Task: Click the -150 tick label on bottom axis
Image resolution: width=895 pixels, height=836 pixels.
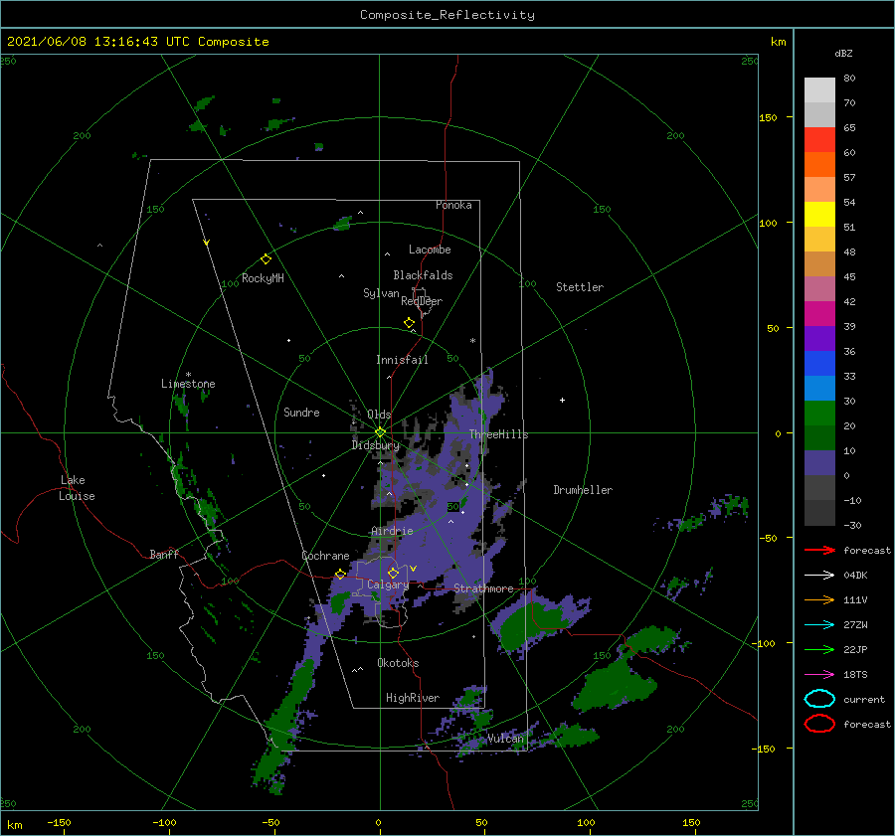Action: tap(59, 822)
